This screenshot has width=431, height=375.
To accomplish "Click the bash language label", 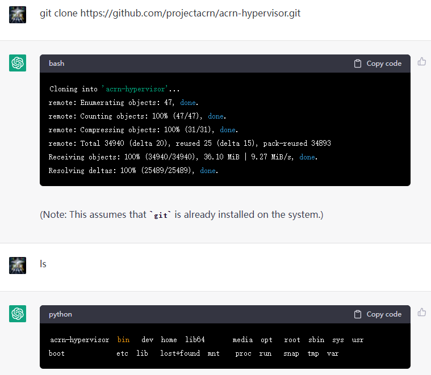I will (x=57, y=64).
